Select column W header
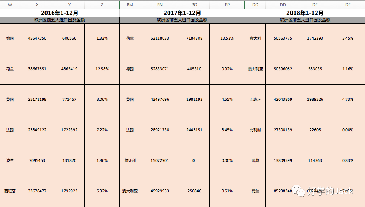 coord(10,5)
